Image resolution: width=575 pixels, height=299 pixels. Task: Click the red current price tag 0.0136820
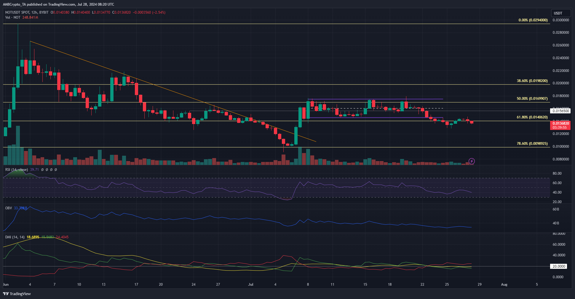click(x=560, y=123)
